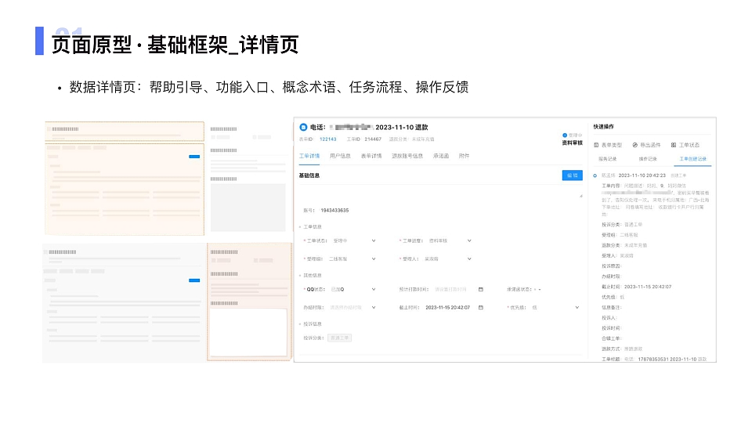Click the blue button in the lower wireframe
752x423 pixels.
pyautogui.click(x=194, y=280)
